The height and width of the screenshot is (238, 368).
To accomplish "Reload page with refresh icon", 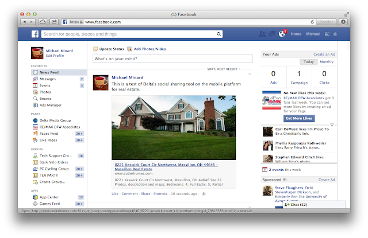I will 312,22.
